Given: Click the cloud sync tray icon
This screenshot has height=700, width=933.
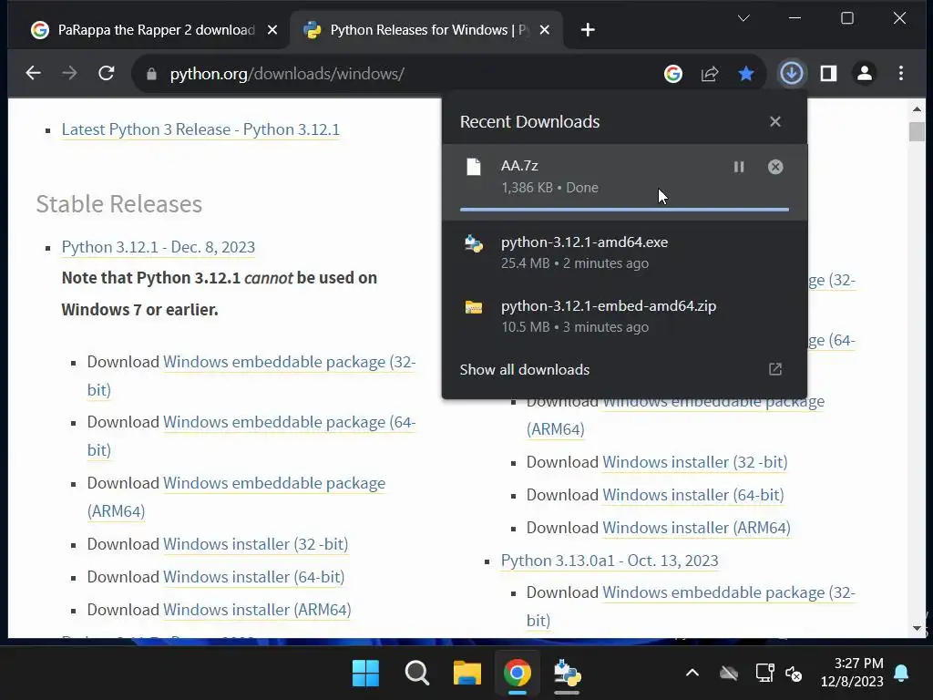Looking at the screenshot, I should 728,674.
